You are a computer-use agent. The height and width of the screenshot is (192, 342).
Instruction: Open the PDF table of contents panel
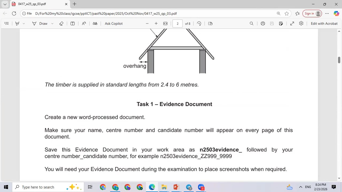pos(6,23)
